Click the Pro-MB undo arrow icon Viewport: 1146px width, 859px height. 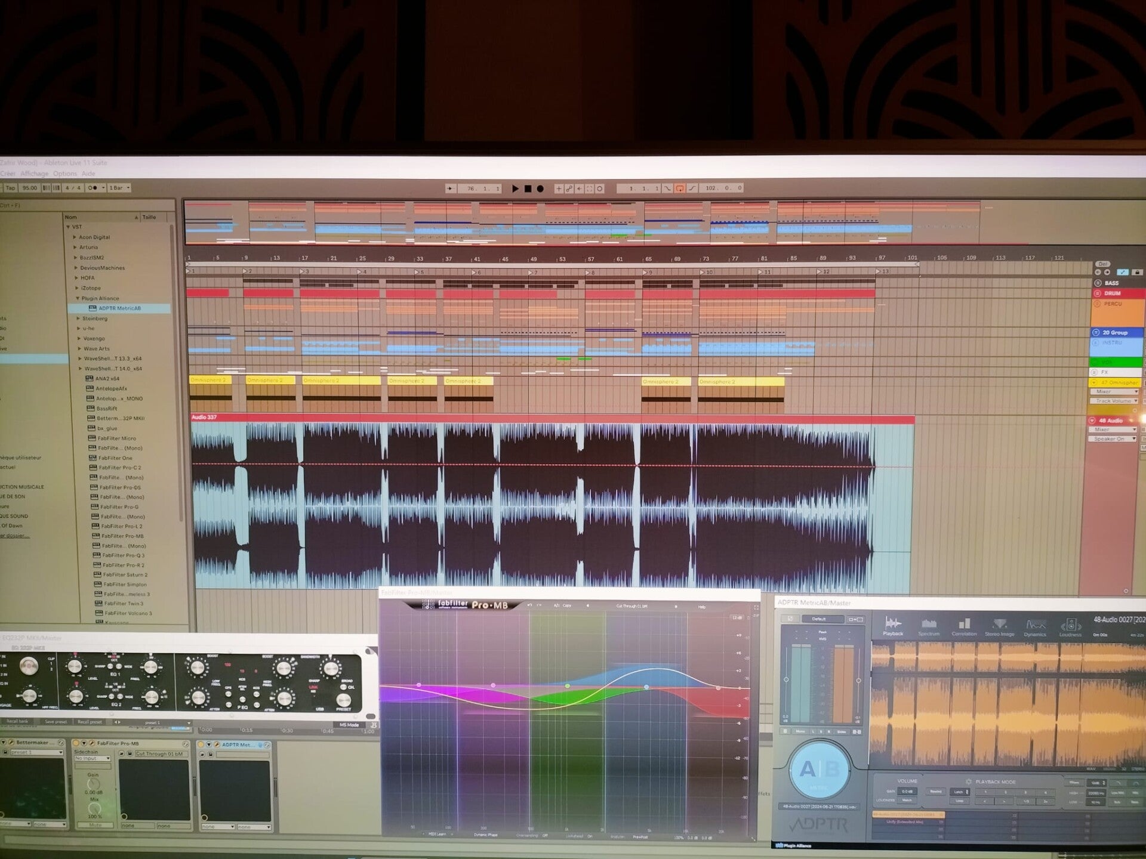[x=530, y=605]
